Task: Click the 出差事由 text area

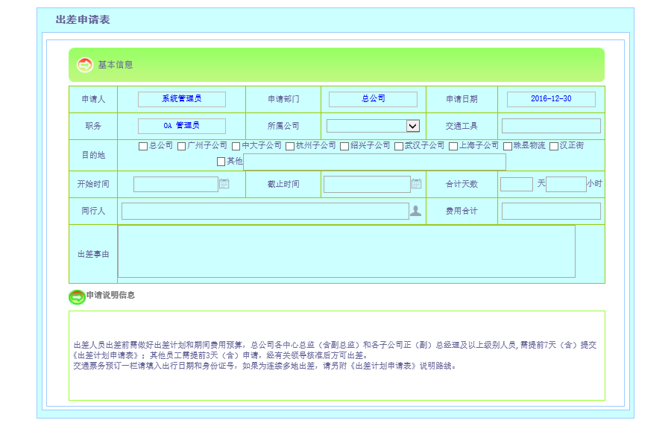Action: pyautogui.click(x=347, y=251)
